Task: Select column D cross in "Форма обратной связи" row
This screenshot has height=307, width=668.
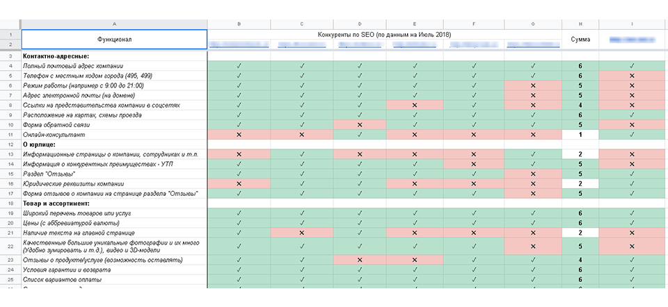Action: (360, 124)
